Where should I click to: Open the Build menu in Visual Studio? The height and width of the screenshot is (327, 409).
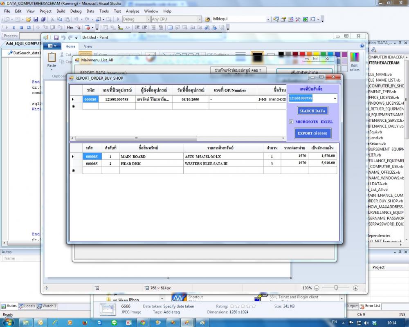coord(61,11)
